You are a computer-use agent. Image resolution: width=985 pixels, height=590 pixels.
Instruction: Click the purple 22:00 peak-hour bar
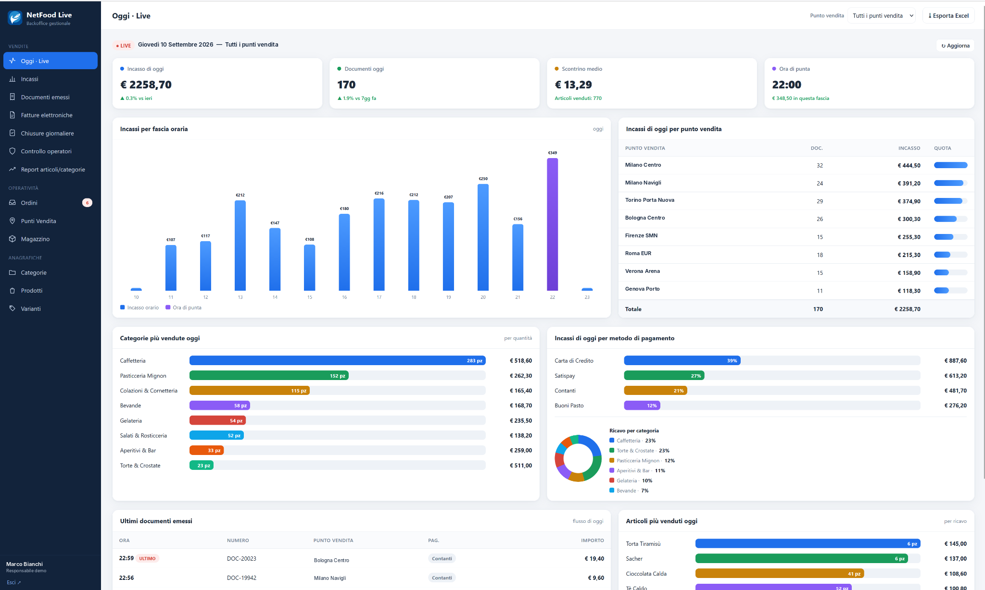[552, 224]
